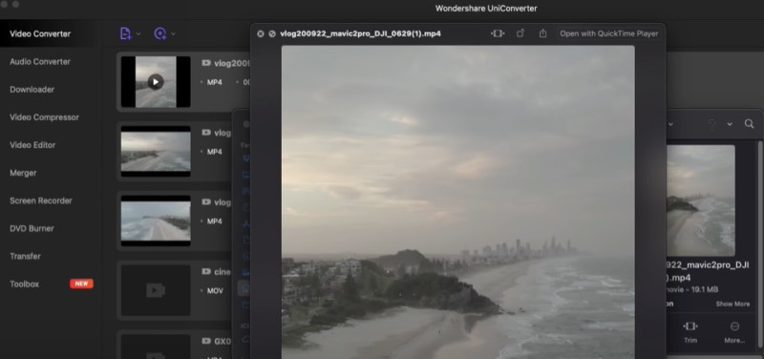Open the Audio Converter section
This screenshot has width=764, height=359.
pos(40,61)
